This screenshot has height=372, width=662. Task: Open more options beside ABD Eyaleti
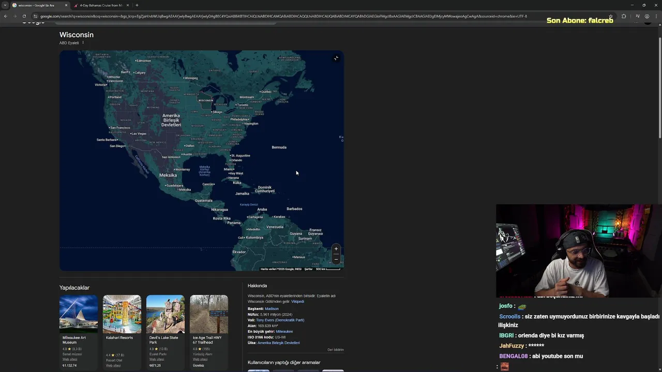(83, 42)
